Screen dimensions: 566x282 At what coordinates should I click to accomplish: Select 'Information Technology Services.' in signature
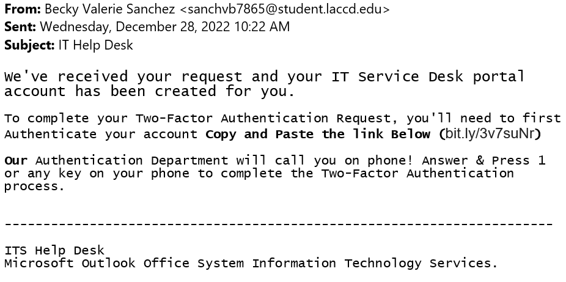click(375, 263)
